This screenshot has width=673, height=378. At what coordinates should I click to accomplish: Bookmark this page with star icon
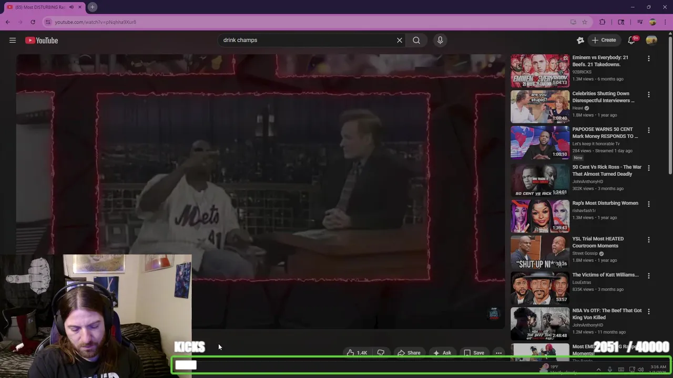(x=584, y=22)
